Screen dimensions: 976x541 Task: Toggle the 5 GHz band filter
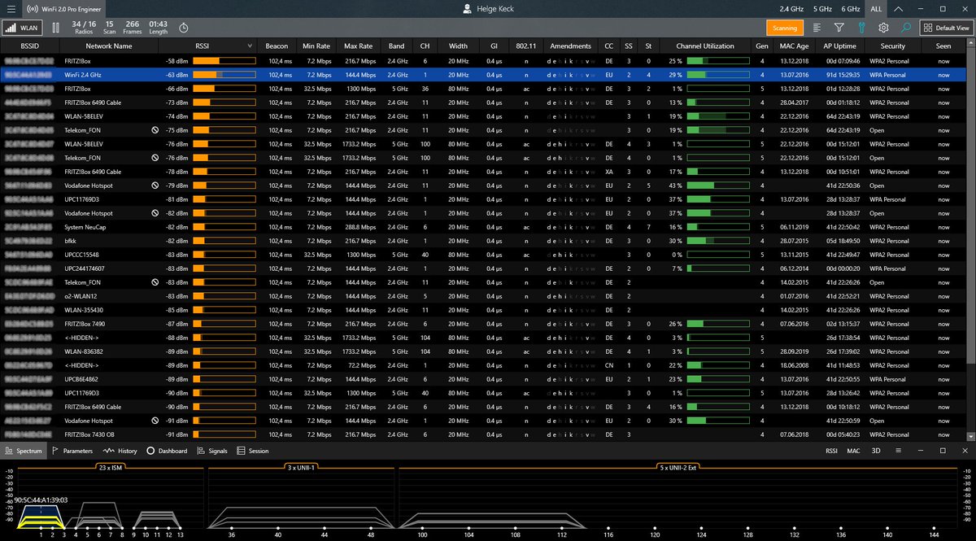(x=822, y=9)
